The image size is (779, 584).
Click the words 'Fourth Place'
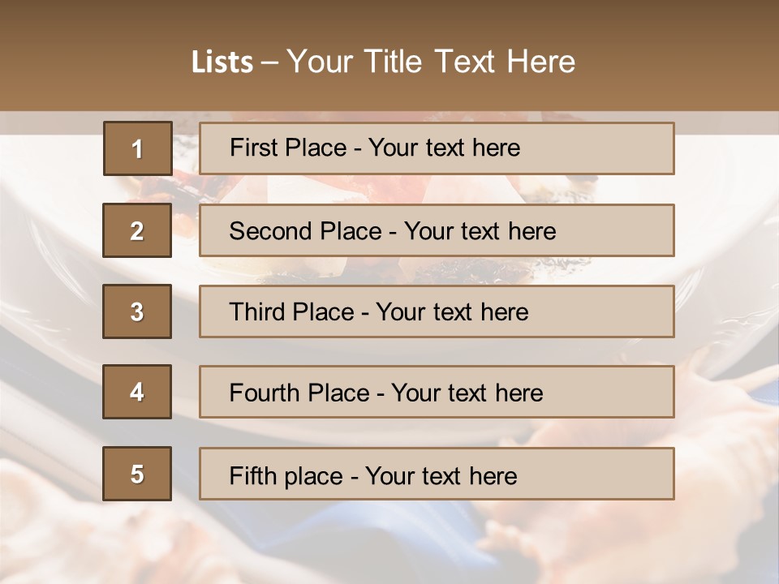[299, 393]
